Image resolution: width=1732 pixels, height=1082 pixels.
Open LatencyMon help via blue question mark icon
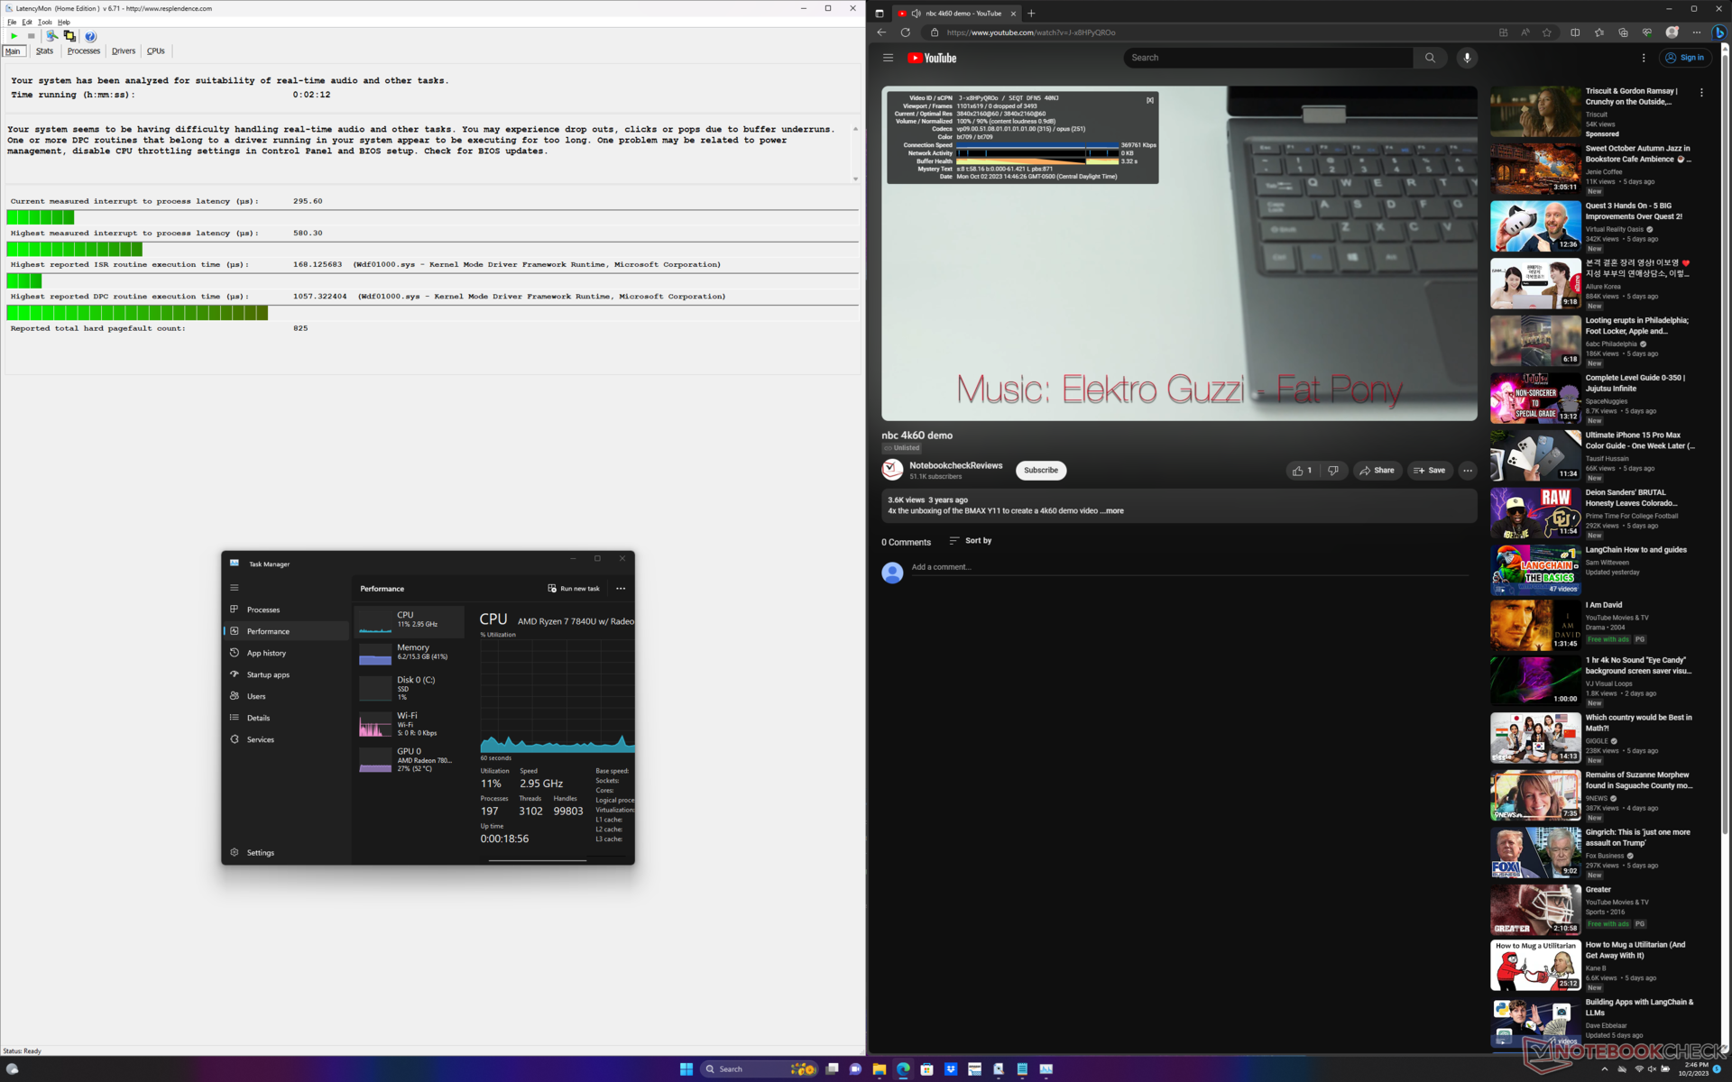click(x=90, y=36)
